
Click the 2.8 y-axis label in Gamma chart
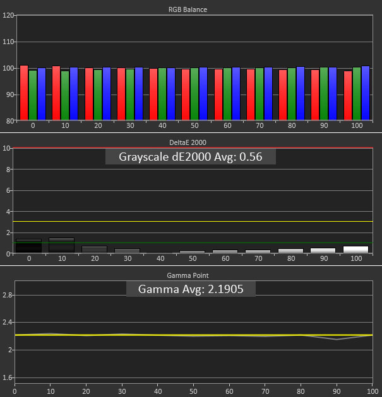tap(7, 295)
